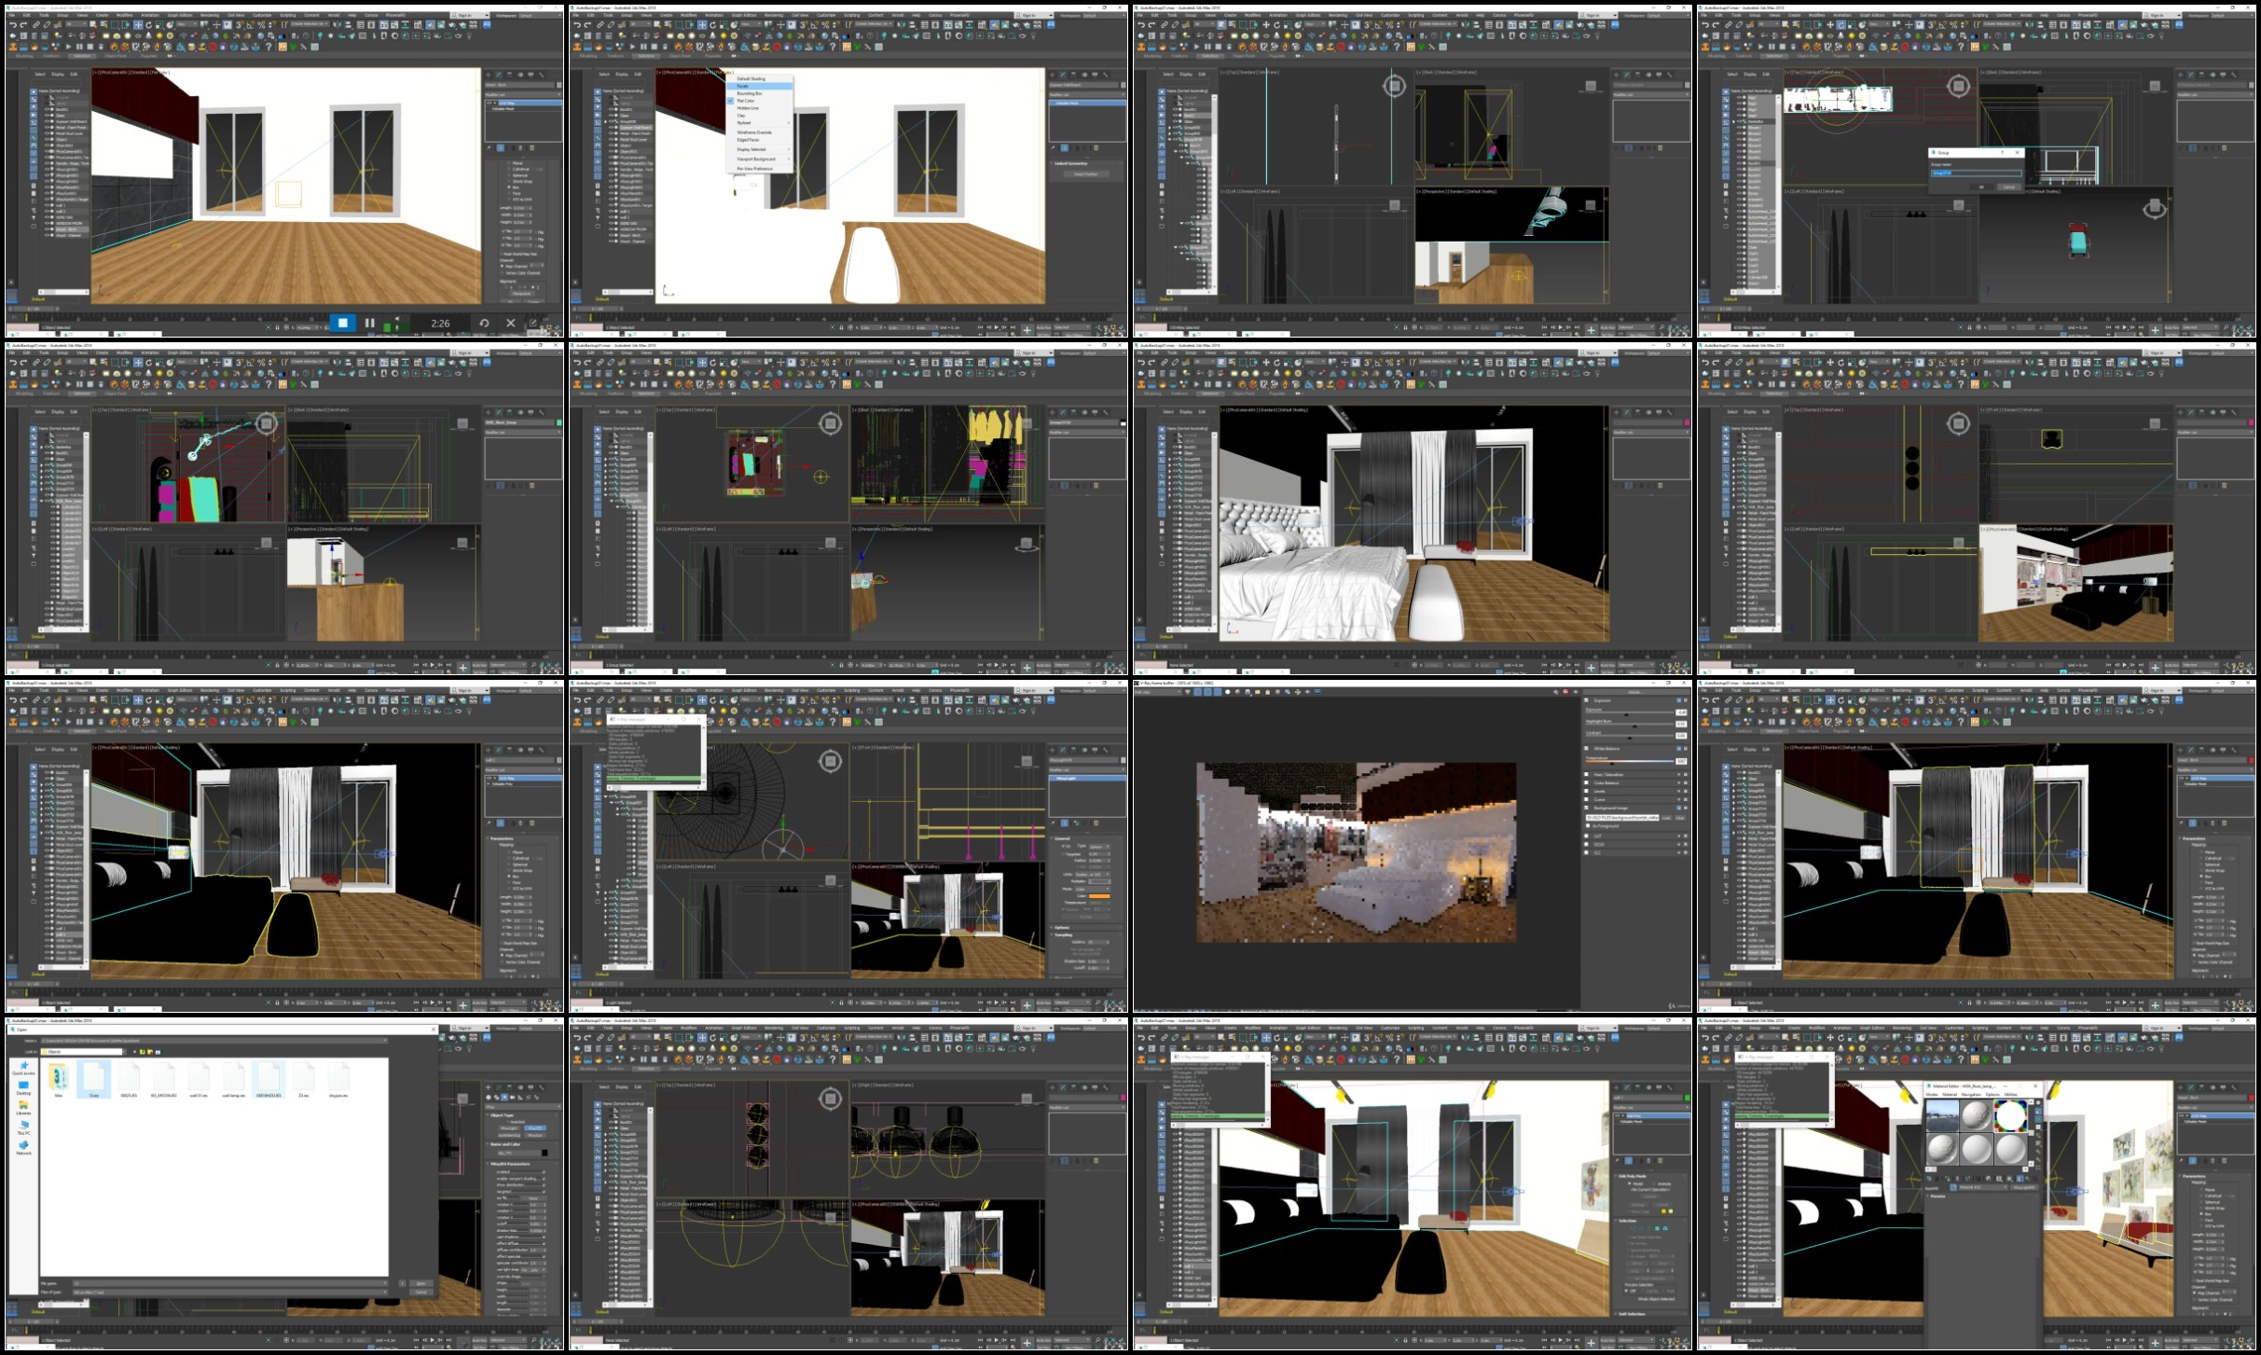Dismiss the recording bar with its X icon
The height and width of the screenshot is (1355, 2261).
(x=510, y=323)
